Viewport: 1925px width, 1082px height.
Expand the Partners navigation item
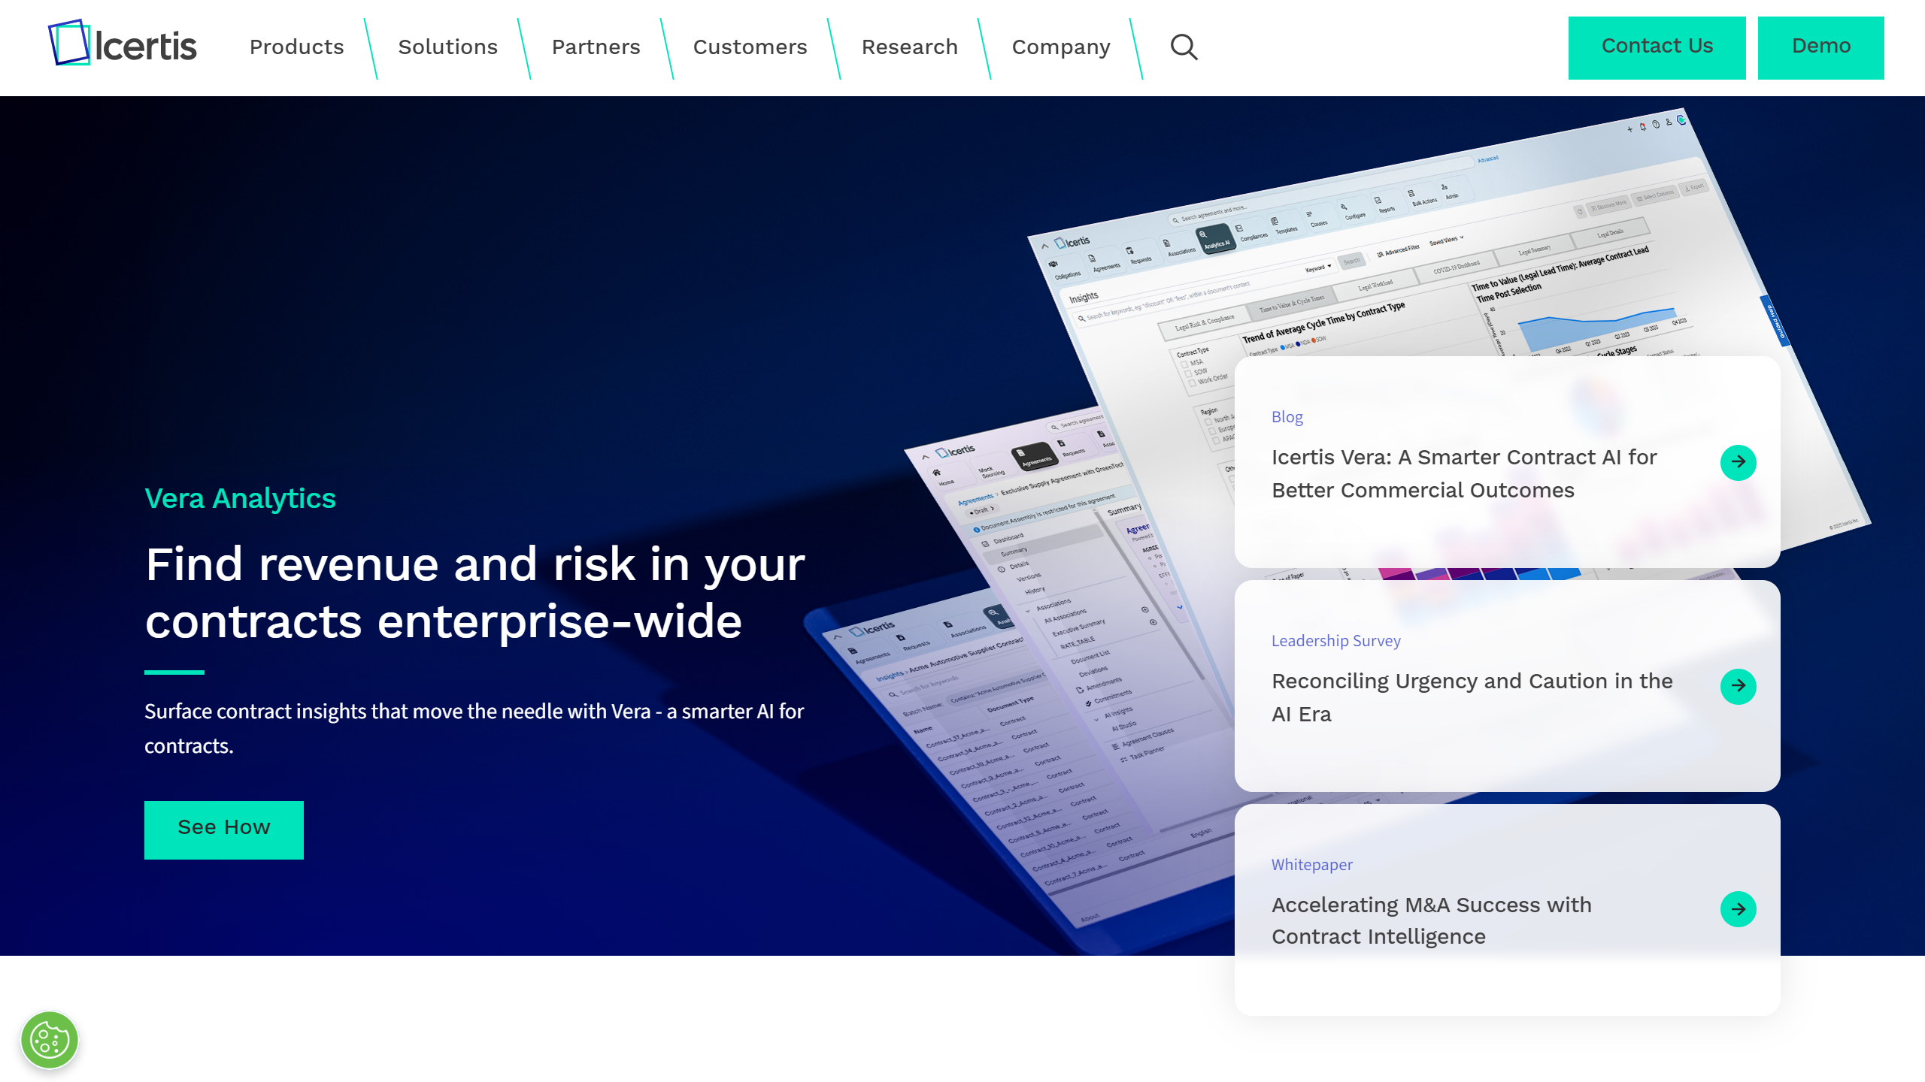[x=596, y=47]
